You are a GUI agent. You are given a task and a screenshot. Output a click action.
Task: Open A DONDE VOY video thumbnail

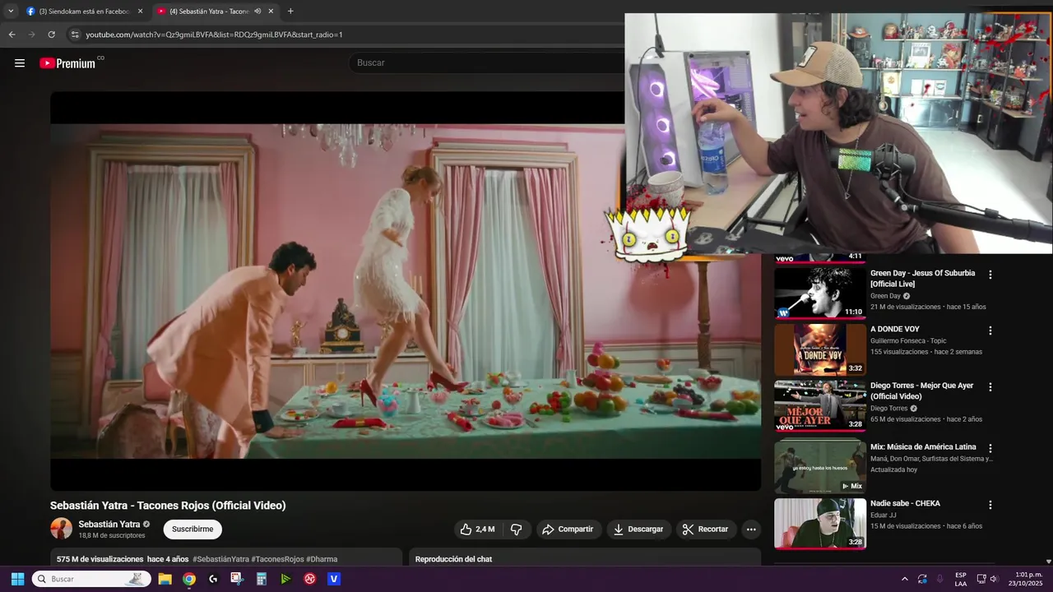pyautogui.click(x=820, y=349)
